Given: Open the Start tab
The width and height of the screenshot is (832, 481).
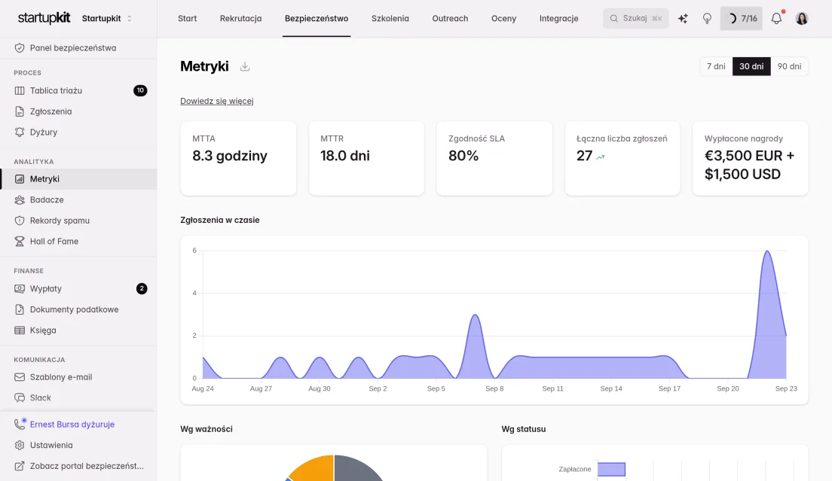Looking at the screenshot, I should pos(188,19).
